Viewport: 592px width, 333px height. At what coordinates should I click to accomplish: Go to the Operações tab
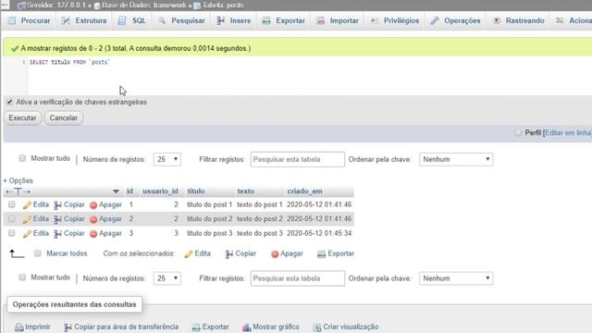pyautogui.click(x=455, y=20)
